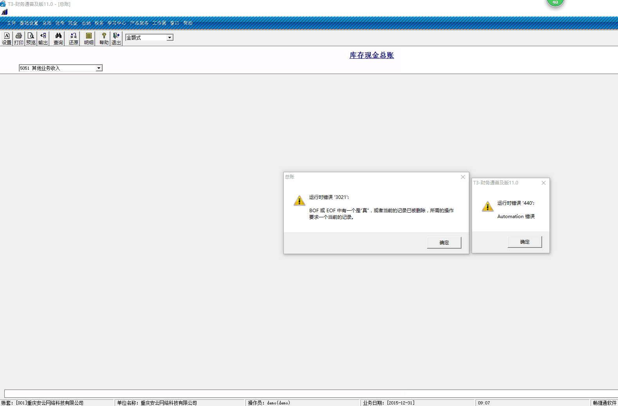The height and width of the screenshot is (406, 618).
Task: Click the 输出 (Export) toolbar icon
Action: click(x=43, y=38)
